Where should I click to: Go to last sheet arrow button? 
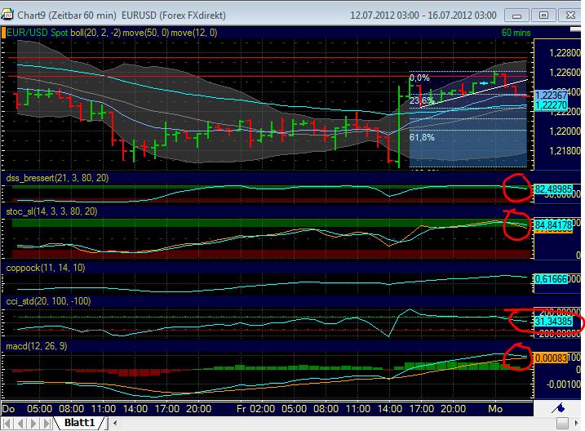[x=47, y=424]
